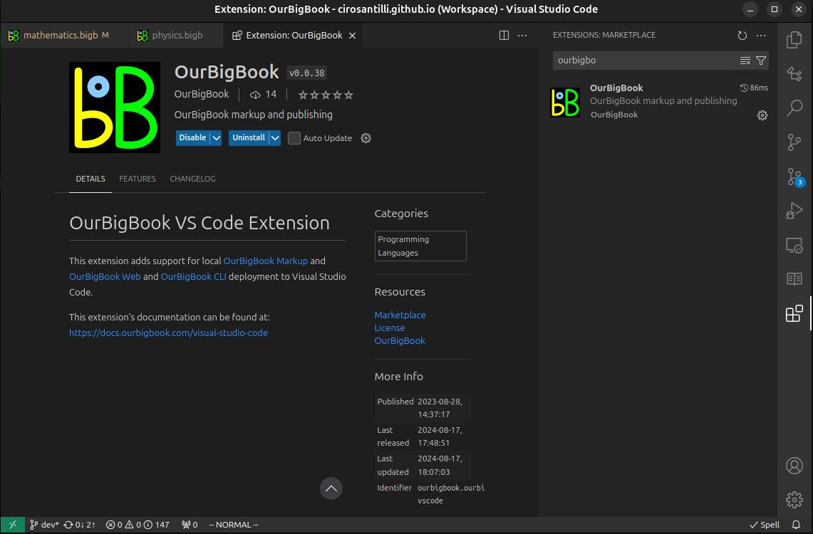Clear the extensions search results
The image size is (813, 534).
pyautogui.click(x=745, y=61)
